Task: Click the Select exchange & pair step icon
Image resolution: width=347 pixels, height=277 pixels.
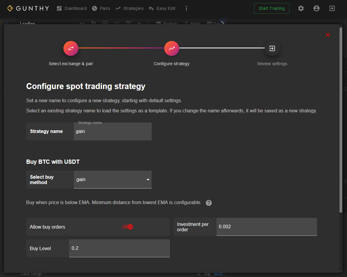Action: pos(71,48)
